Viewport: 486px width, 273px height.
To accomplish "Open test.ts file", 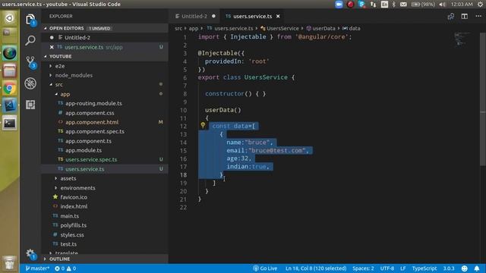I will tap(68, 244).
